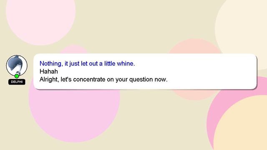Click the blue line "Nothing, it just let out a little whine."
Screen dimensions: 267x150
point(87,64)
